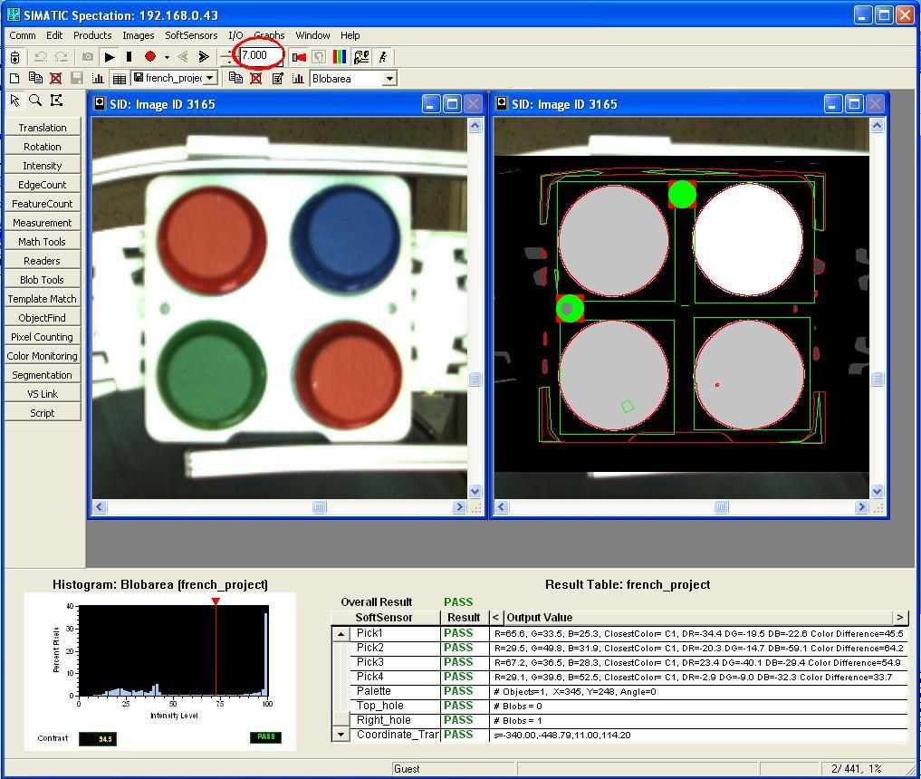Click the Script button

click(x=43, y=413)
